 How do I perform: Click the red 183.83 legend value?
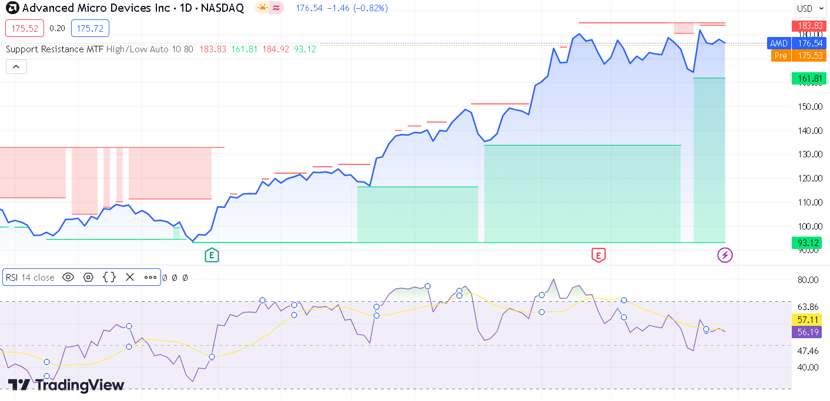[x=213, y=49]
